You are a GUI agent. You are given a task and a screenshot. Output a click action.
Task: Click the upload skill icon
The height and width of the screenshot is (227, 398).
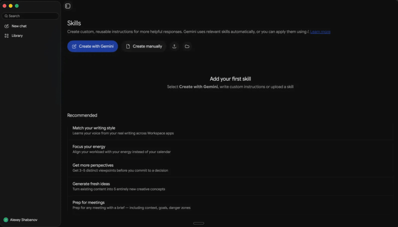point(175,46)
